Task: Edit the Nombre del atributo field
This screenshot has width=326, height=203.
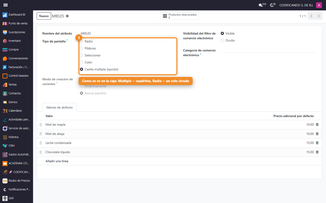Action: pos(128,33)
